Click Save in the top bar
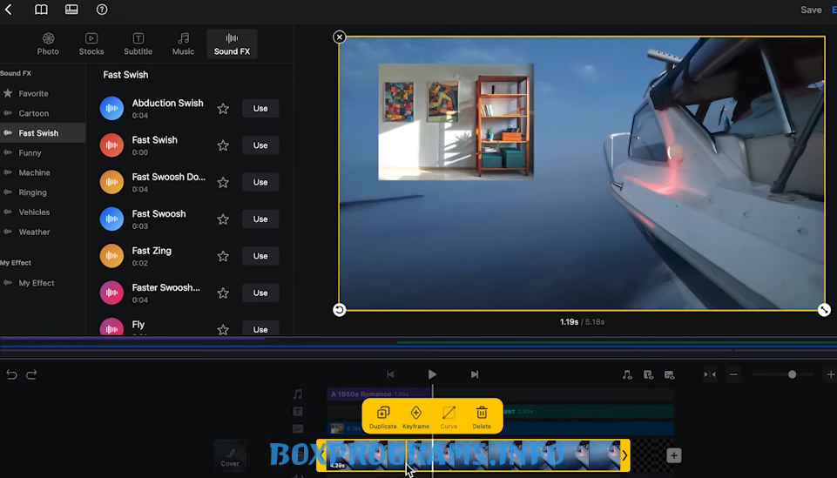The image size is (837, 478). pyautogui.click(x=810, y=10)
